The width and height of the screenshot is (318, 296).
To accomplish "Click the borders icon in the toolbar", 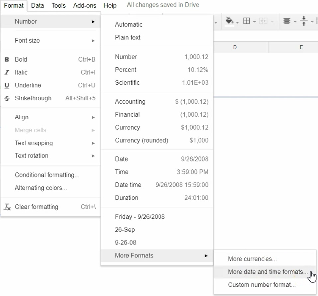I will [x=246, y=21].
